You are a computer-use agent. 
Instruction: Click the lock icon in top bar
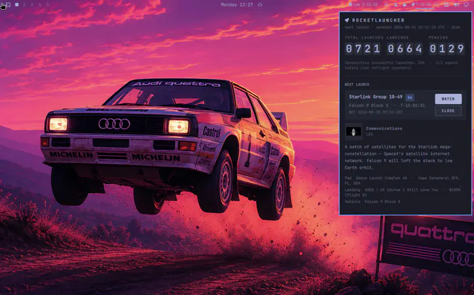pos(404,5)
